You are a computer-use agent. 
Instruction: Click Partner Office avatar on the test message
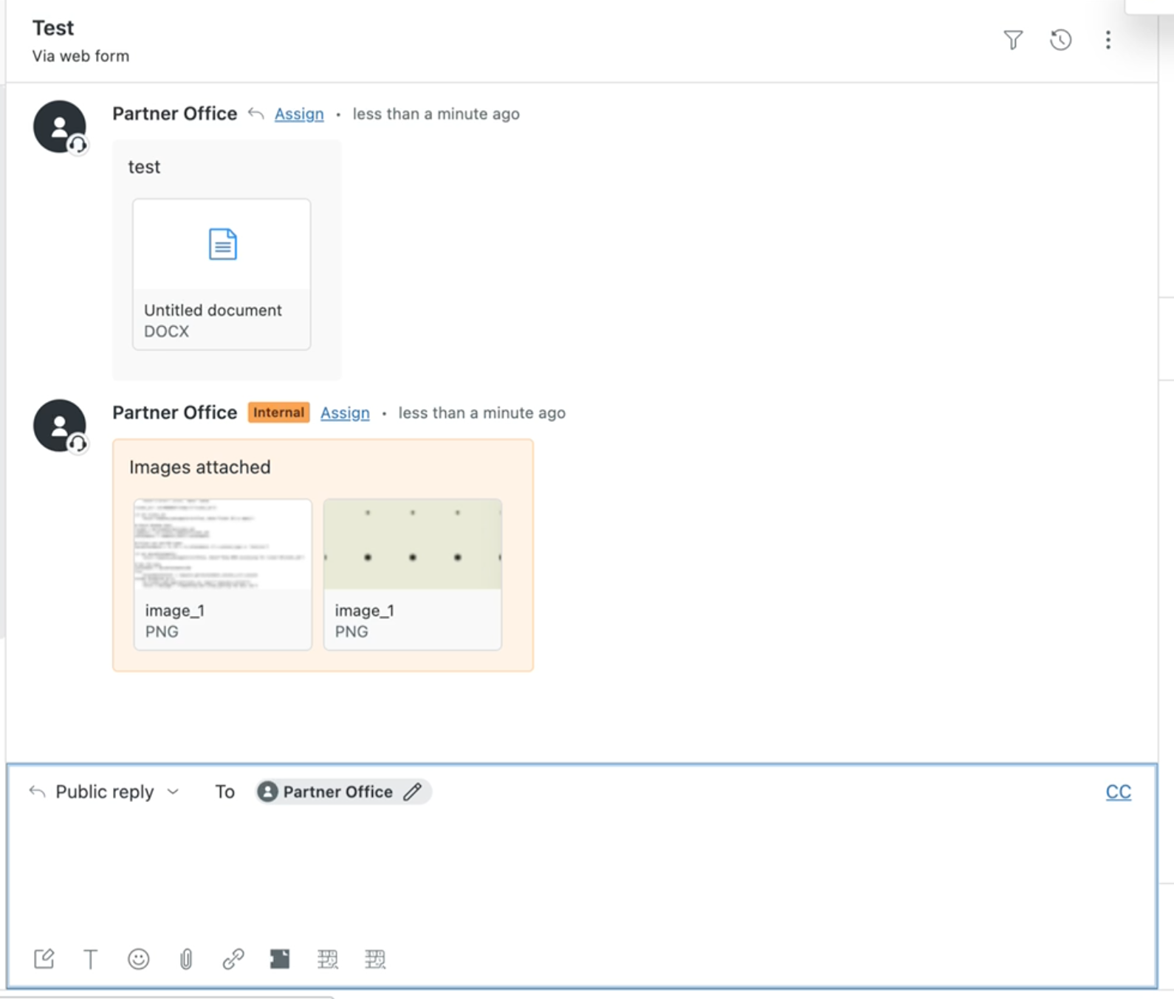click(60, 127)
